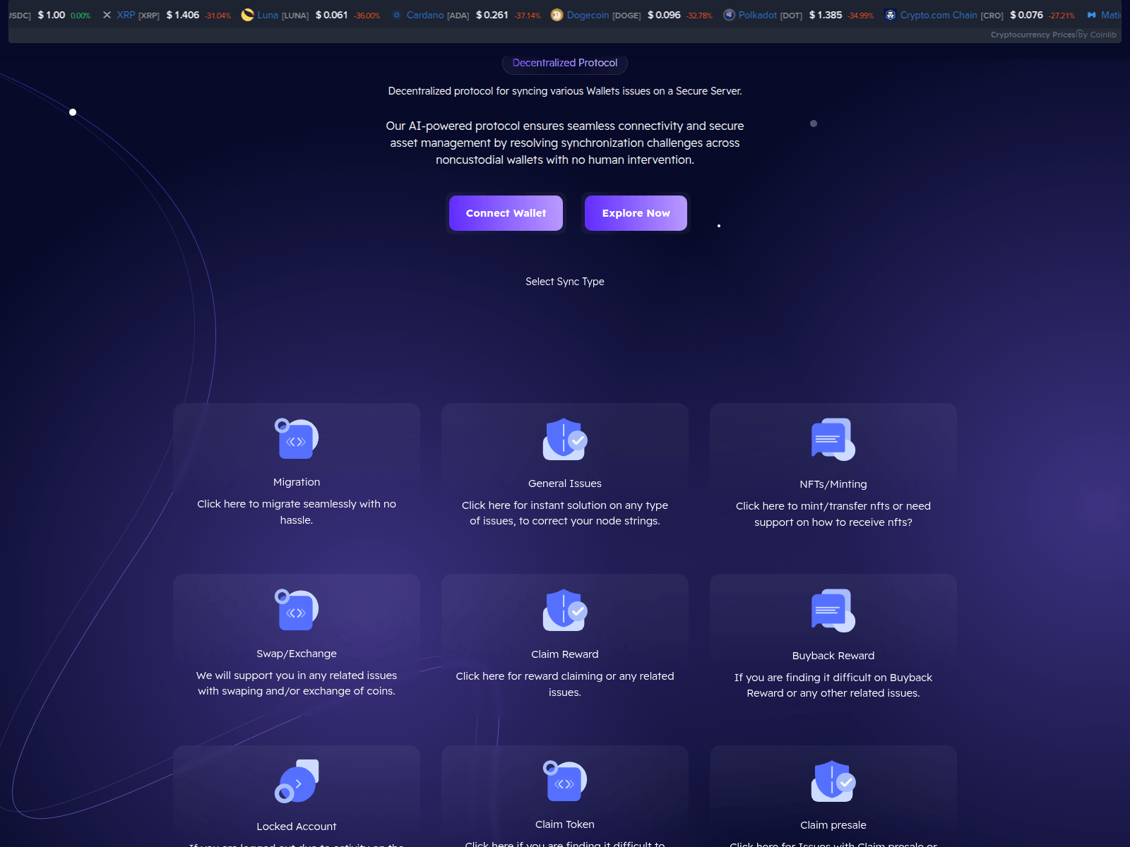Open the XRP ticker entry
Screen dimensions: 1130x847
click(126, 14)
